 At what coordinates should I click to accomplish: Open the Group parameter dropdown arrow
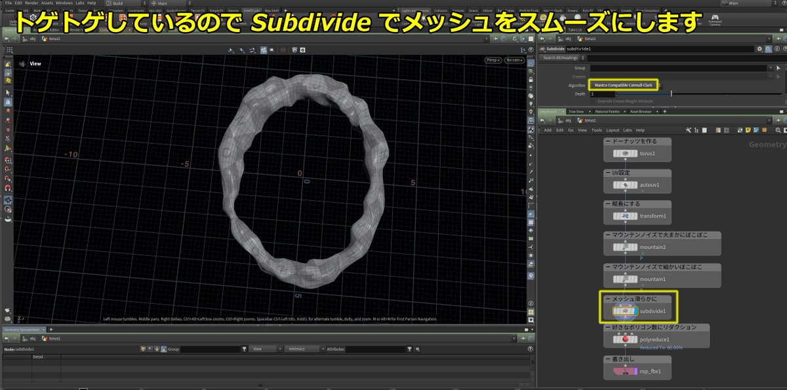(770, 67)
